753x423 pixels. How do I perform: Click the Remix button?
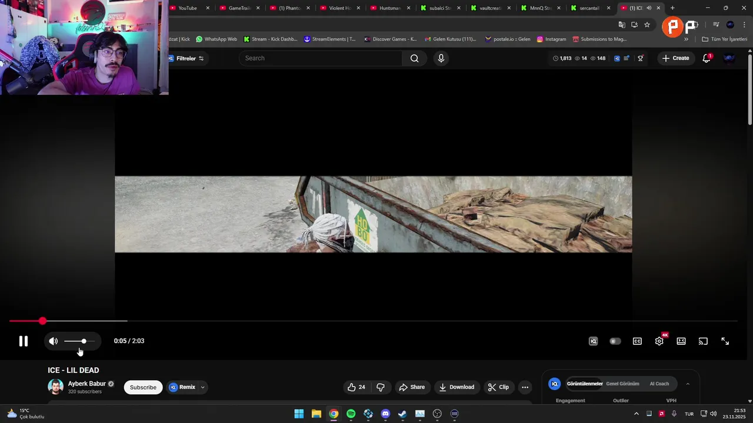tap(182, 387)
